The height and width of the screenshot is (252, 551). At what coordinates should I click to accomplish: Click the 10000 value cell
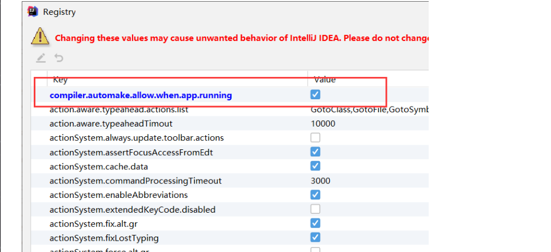[323, 124]
